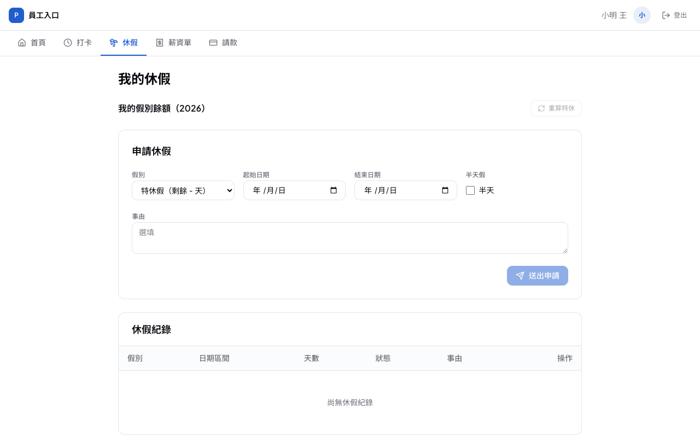Open the 結束日期 date picker calendar

pyautogui.click(x=445, y=190)
